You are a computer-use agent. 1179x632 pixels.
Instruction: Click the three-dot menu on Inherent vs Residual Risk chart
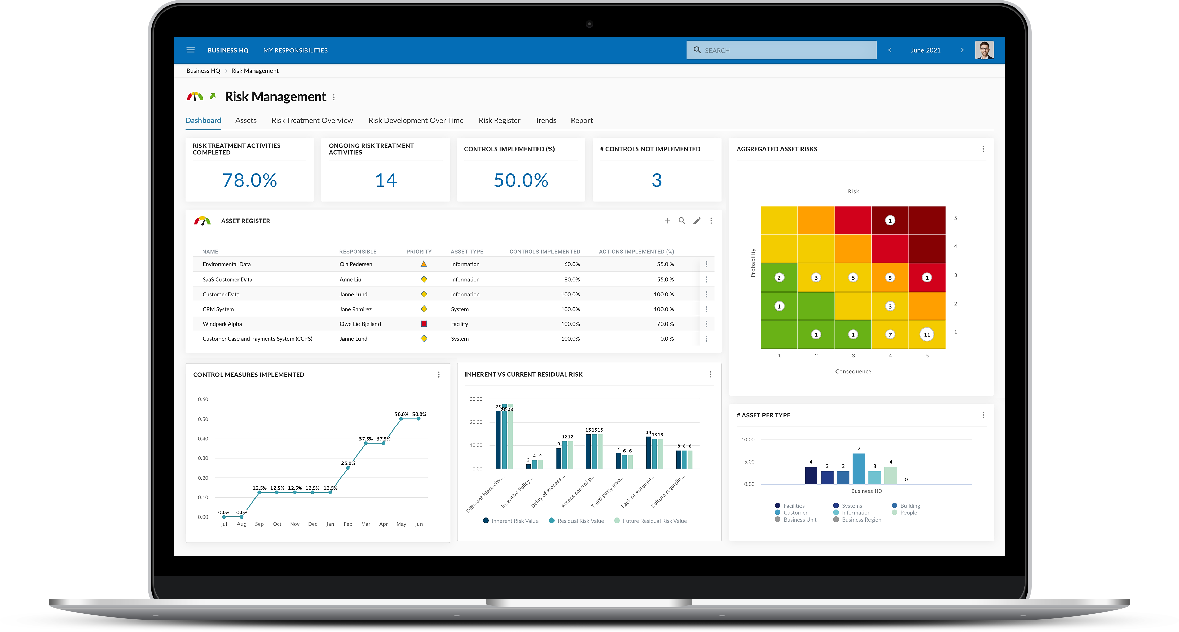708,374
